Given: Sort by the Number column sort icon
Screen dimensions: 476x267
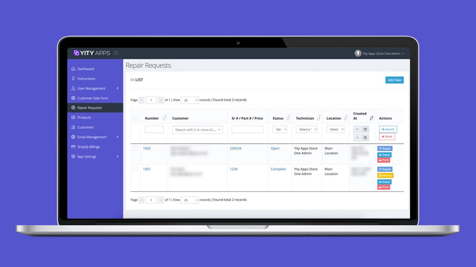Looking at the screenshot, I should tap(164, 118).
